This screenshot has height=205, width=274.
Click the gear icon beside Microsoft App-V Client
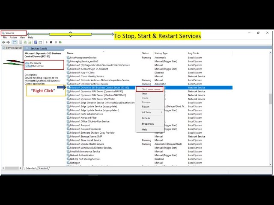click(x=68, y=73)
